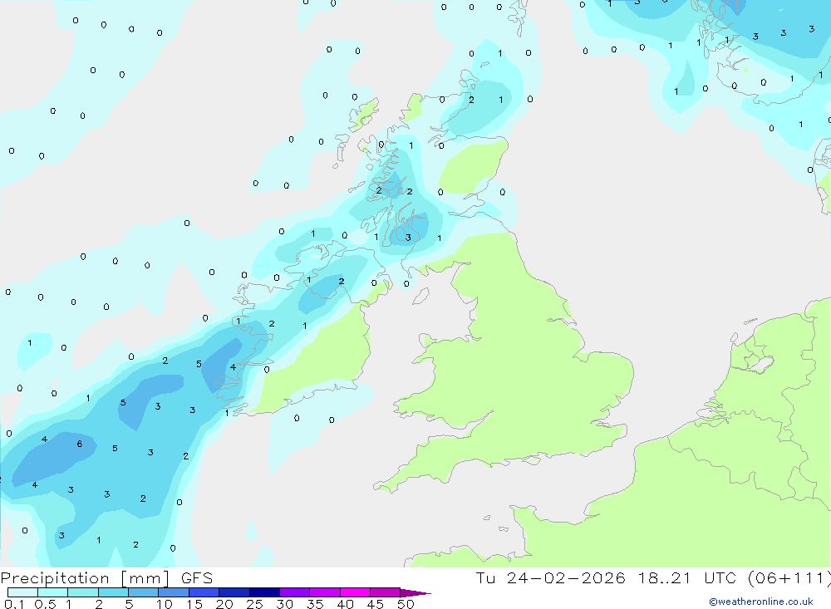This screenshot has height=609, width=831.
Task: Pick the 10–15 mm legend color swatch
Action: [x=174, y=592]
